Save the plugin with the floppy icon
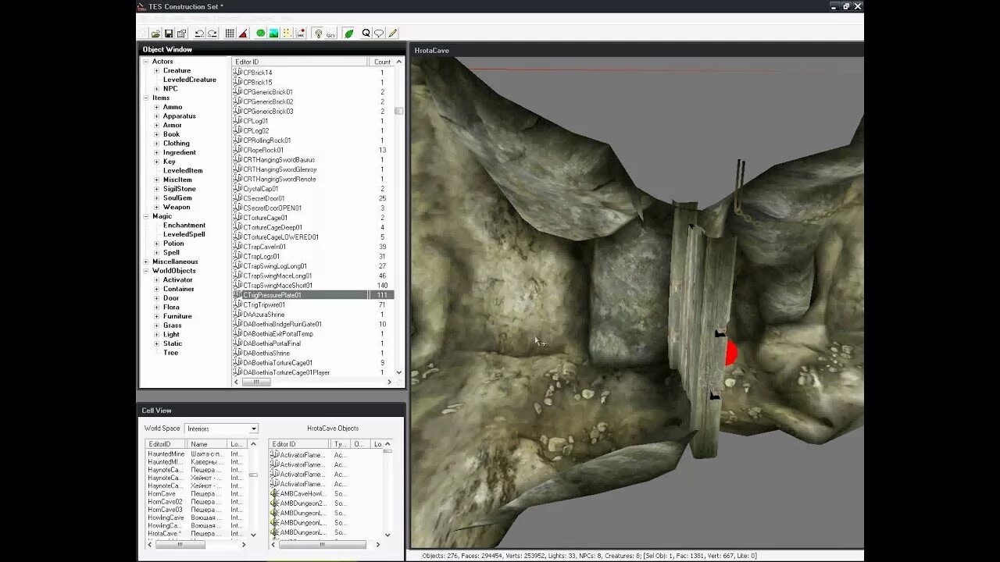The height and width of the screenshot is (562, 1000). point(169,34)
